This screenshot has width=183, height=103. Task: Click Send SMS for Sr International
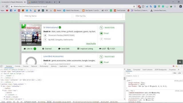coord(64,49)
